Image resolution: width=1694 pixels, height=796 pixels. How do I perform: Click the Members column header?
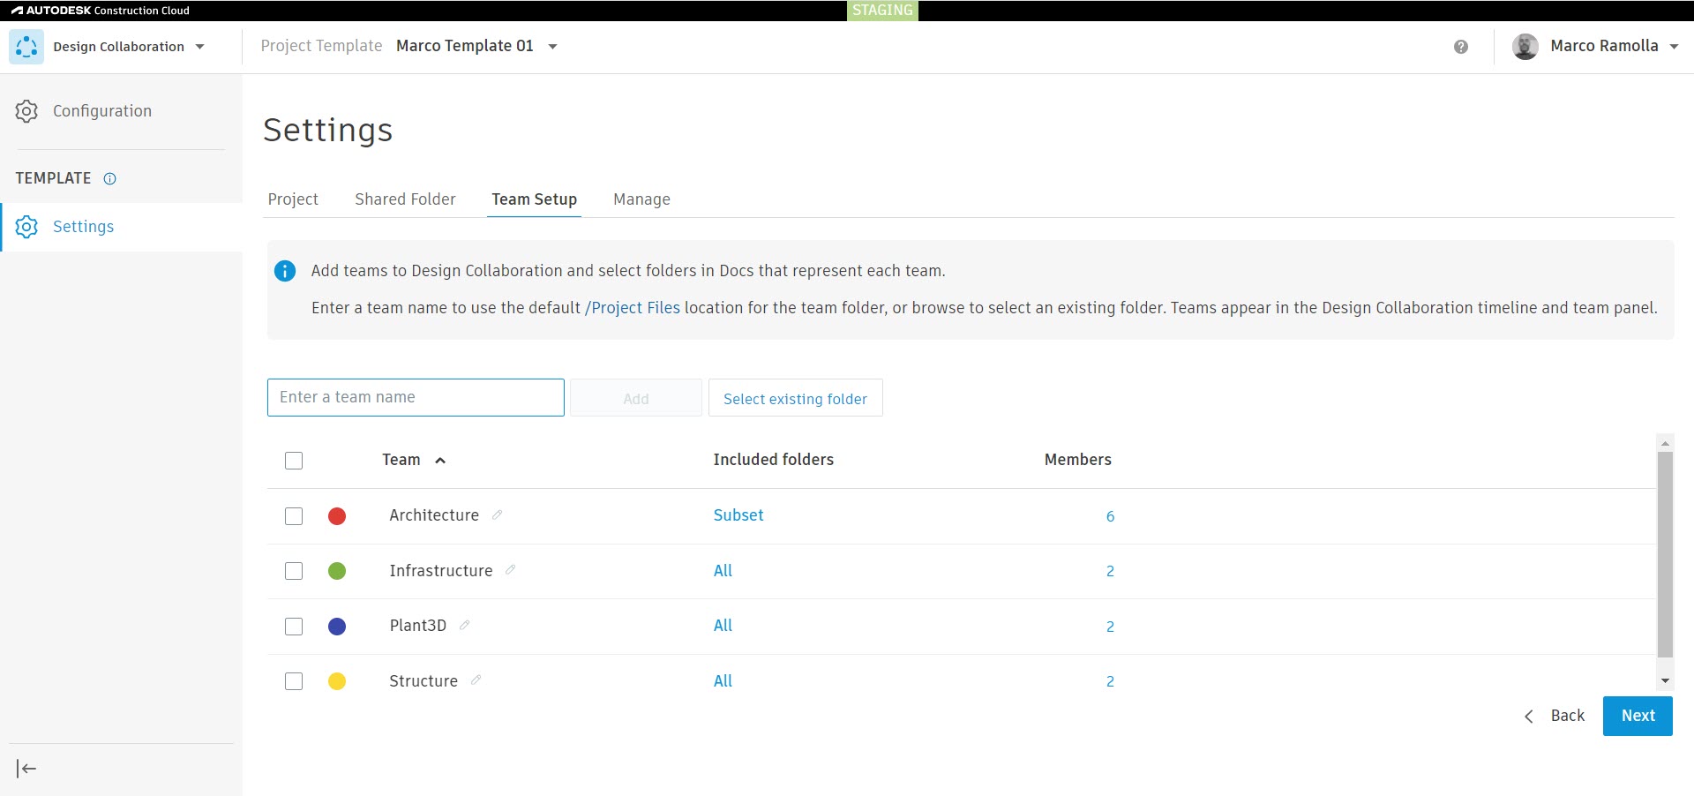[1077, 460]
